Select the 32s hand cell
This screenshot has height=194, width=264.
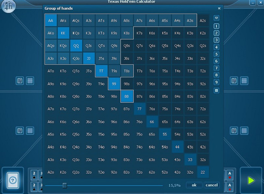point(203,160)
